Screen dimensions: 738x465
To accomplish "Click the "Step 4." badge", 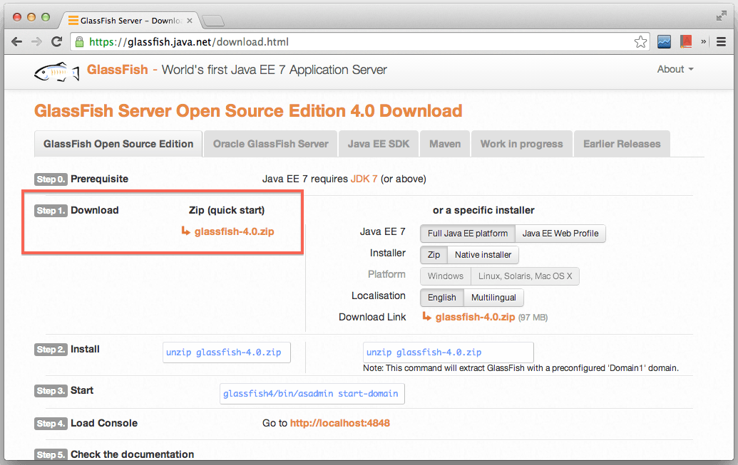I will tap(51, 424).
